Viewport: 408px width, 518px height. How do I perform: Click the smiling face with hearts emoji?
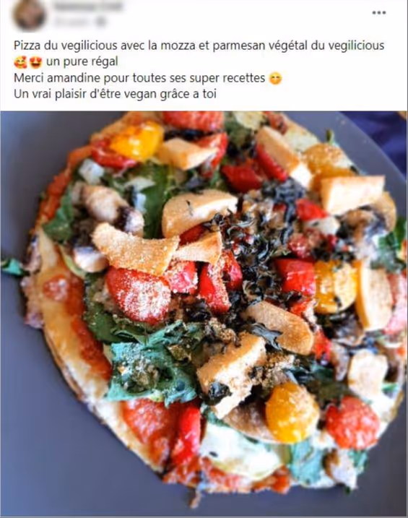pyautogui.click(x=20, y=62)
